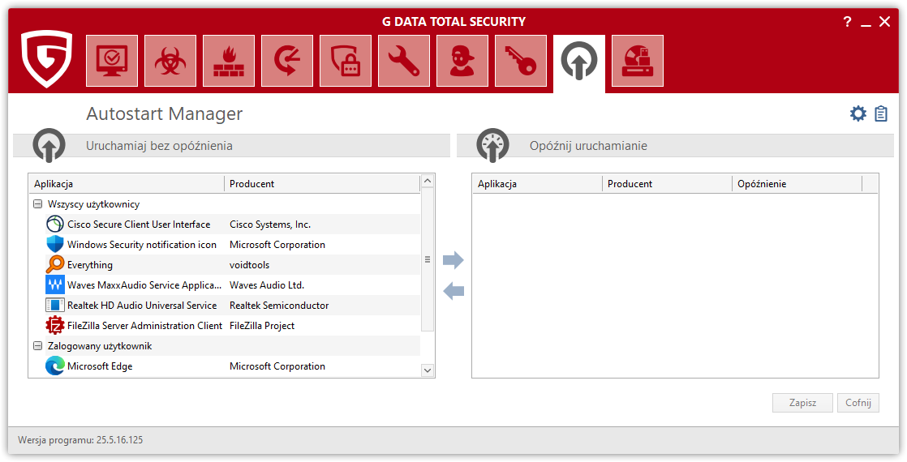Viewport: 907px width, 462px height.
Task: Click the vertical scrollbar thumb in list
Action: click(x=428, y=259)
